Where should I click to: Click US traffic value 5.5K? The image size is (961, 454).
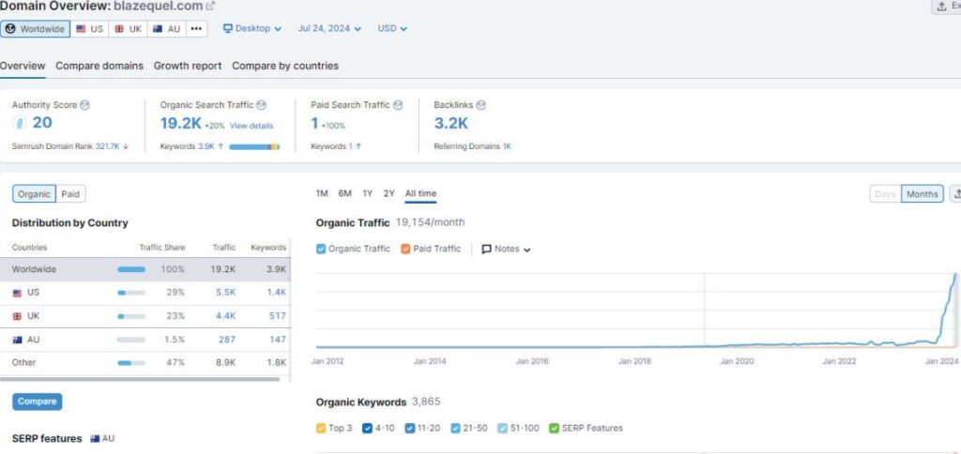point(225,293)
